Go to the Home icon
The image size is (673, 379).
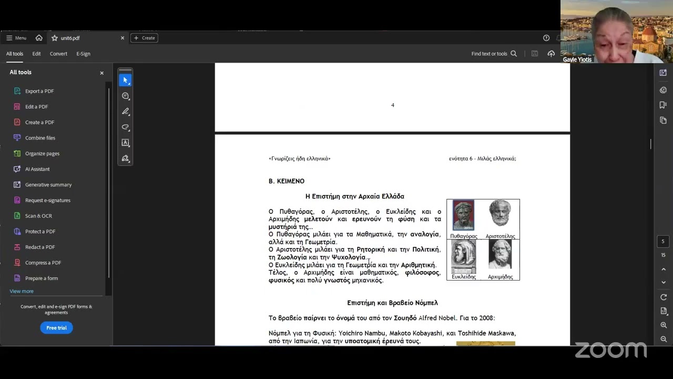click(x=39, y=38)
